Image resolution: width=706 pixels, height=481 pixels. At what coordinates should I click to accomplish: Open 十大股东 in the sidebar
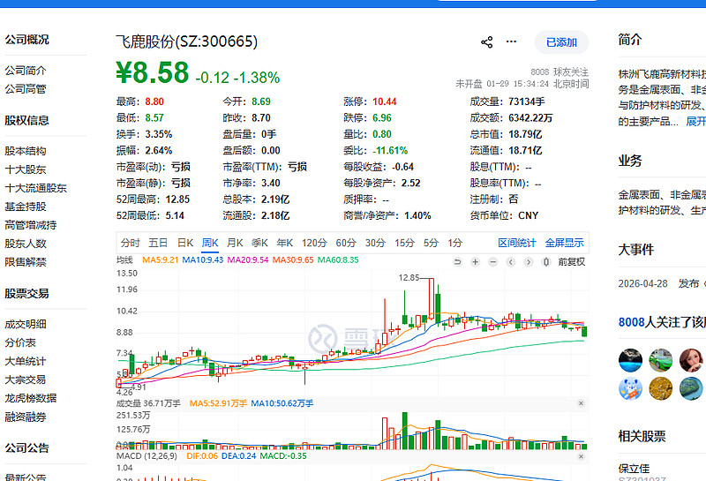tap(26, 169)
